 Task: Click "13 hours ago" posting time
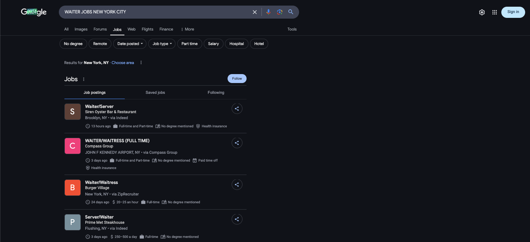pyautogui.click(x=101, y=126)
